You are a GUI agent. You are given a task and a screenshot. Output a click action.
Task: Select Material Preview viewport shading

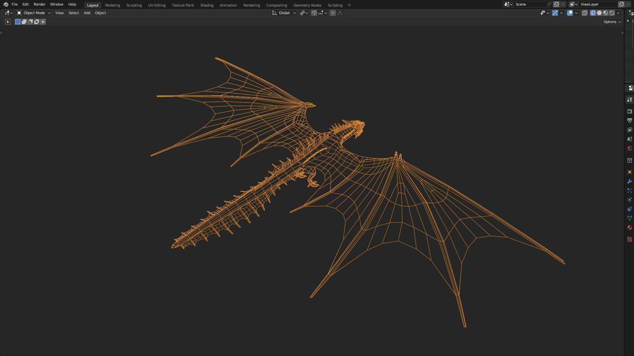(x=606, y=13)
